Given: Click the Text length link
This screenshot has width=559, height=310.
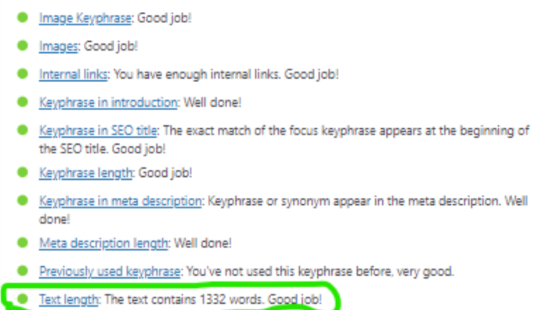Looking at the screenshot, I should click(68, 300).
